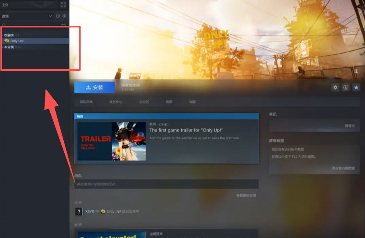Open the 讨论区 discussions tab
The width and height of the screenshot is (365, 238).
(x=144, y=102)
